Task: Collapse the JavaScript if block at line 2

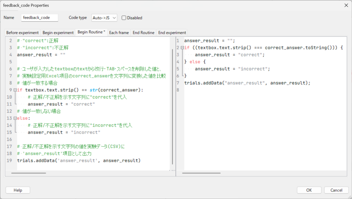Action: click(182, 48)
